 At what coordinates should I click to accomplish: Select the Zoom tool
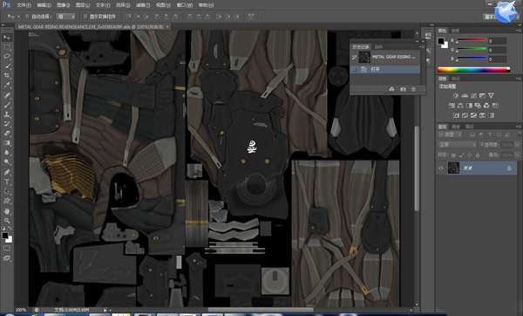[7, 221]
